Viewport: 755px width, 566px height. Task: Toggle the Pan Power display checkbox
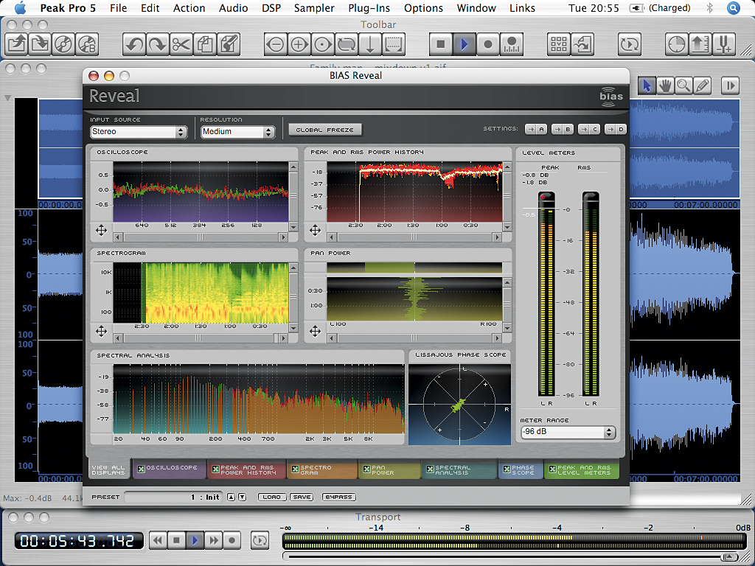pos(367,469)
